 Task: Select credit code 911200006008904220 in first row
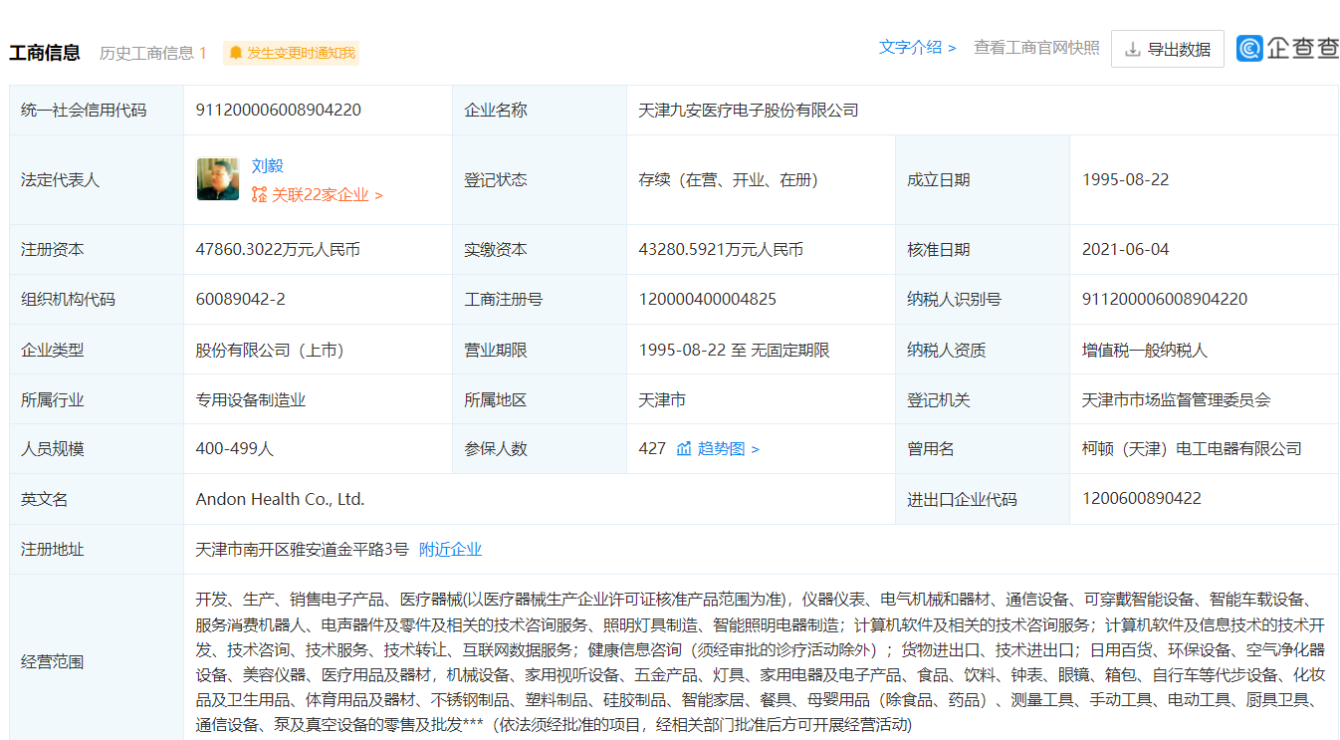click(279, 111)
